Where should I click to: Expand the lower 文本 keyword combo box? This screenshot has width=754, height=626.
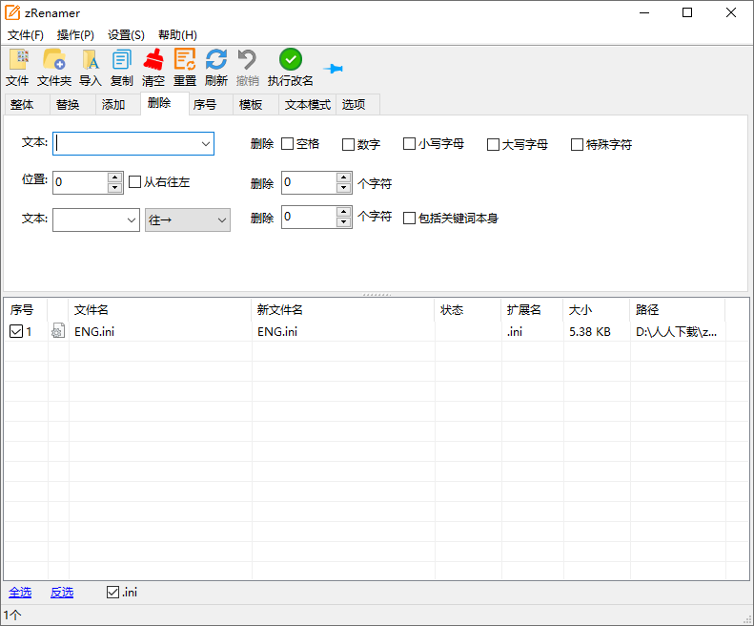(132, 220)
